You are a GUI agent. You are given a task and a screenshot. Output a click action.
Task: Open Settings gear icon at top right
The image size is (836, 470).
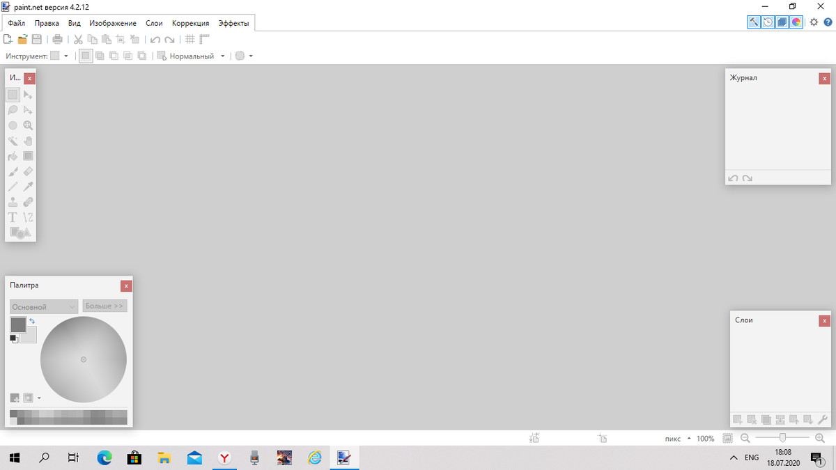coord(814,22)
